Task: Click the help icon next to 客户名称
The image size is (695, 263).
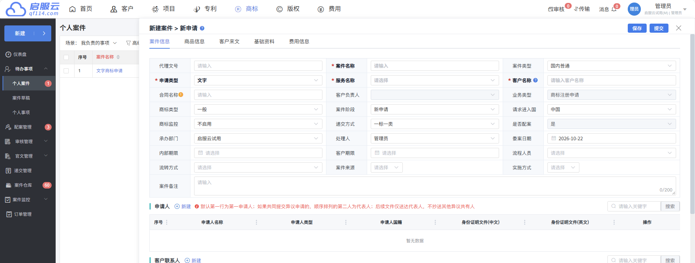Action: [x=535, y=80]
